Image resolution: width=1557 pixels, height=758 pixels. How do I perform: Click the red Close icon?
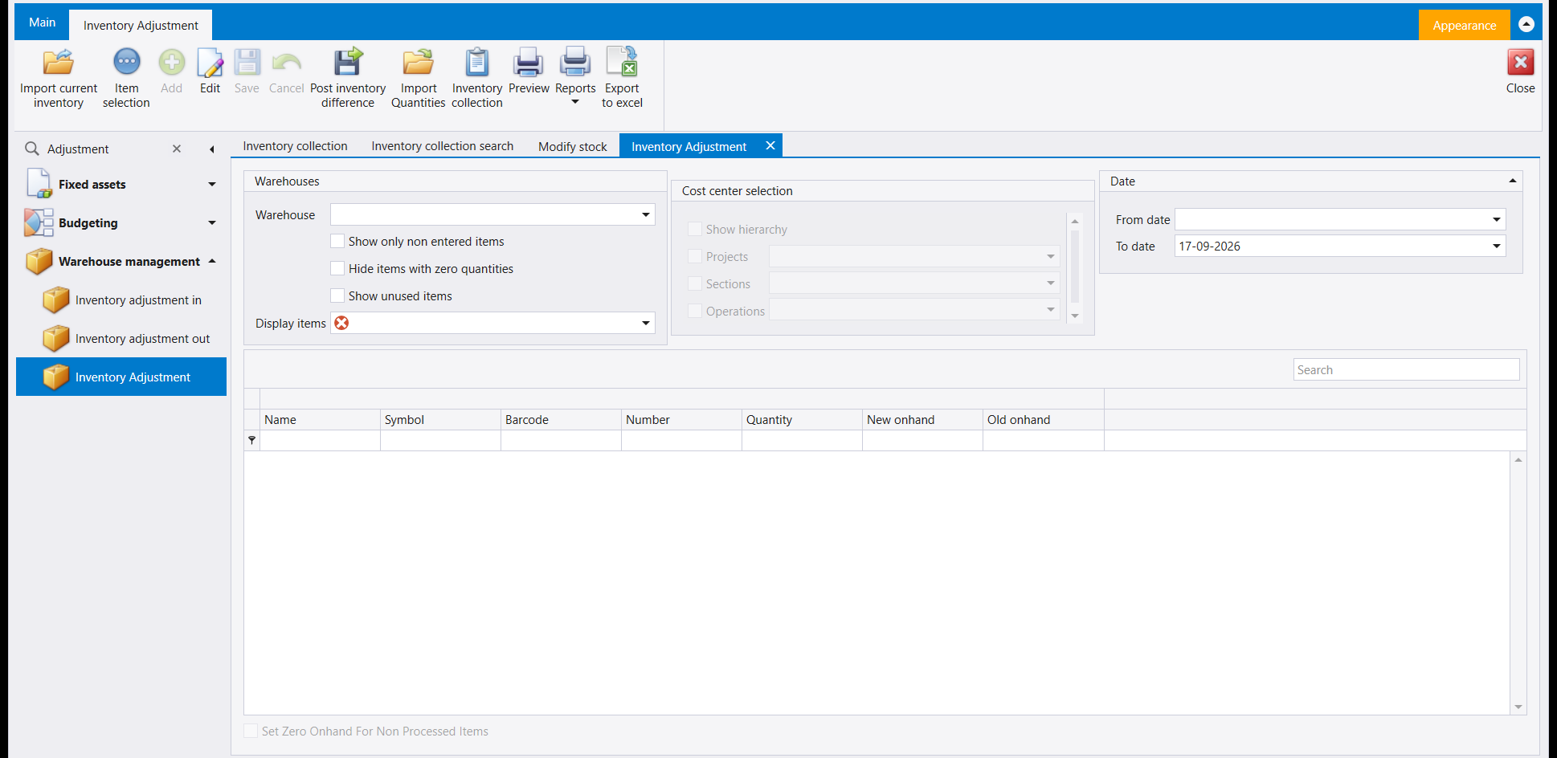coord(1520,63)
